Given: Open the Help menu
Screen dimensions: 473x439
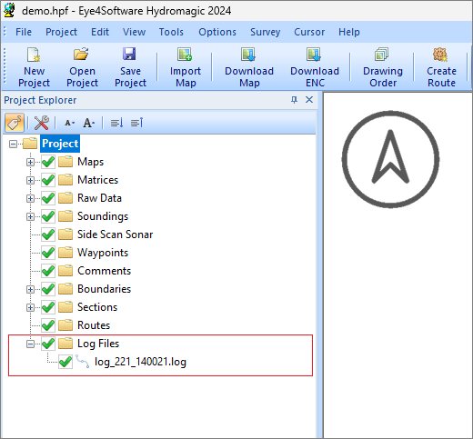Looking at the screenshot, I should [x=349, y=32].
